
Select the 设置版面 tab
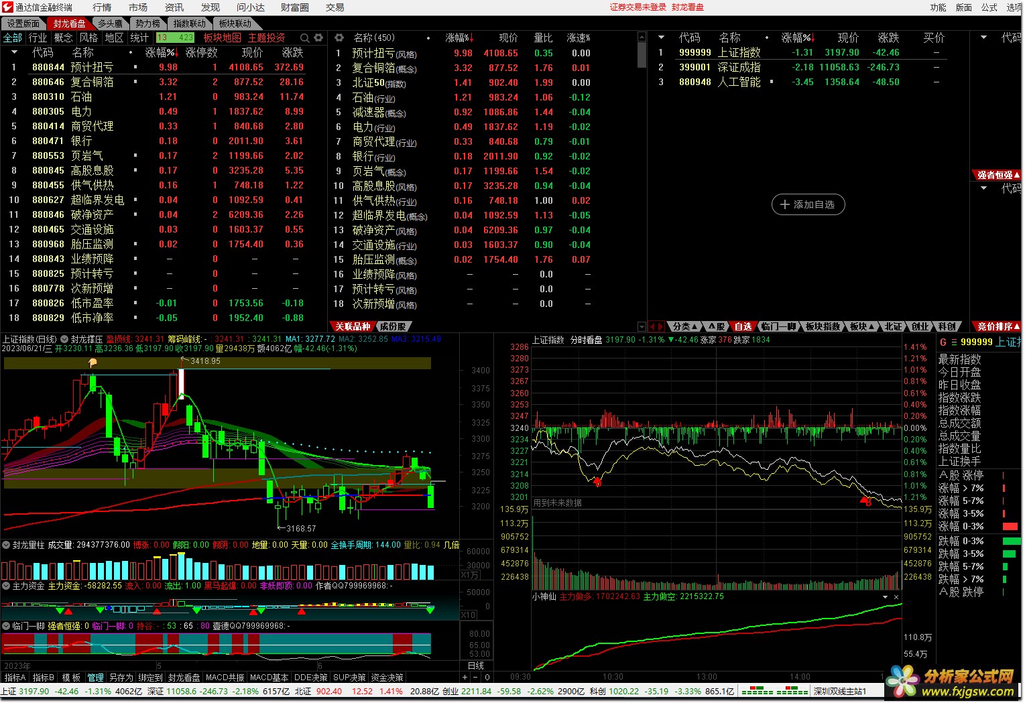coord(23,23)
